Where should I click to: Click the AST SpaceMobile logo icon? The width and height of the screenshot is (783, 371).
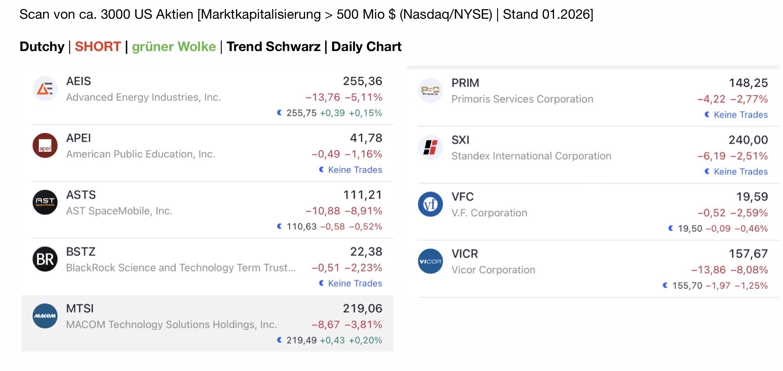pos(45,203)
